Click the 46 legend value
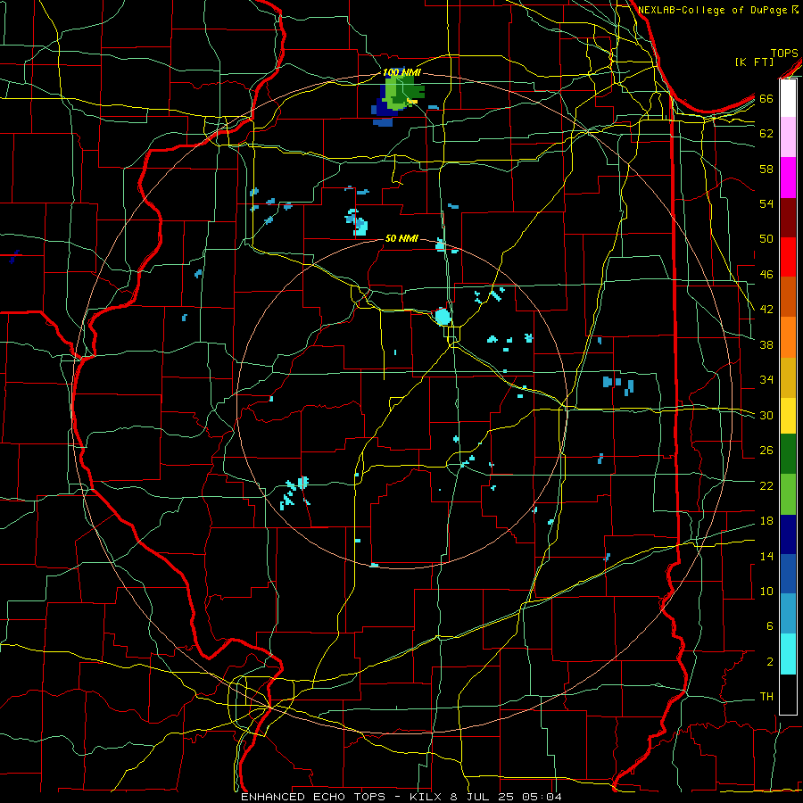803x803 pixels. coord(766,275)
